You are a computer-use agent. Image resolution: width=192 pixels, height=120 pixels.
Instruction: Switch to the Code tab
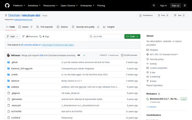point(10,27)
